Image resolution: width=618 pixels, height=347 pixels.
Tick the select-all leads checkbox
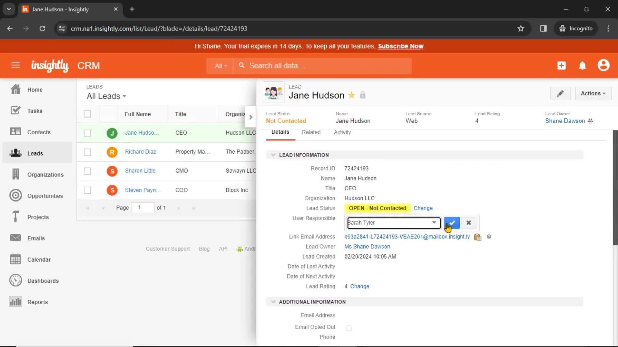(88, 114)
